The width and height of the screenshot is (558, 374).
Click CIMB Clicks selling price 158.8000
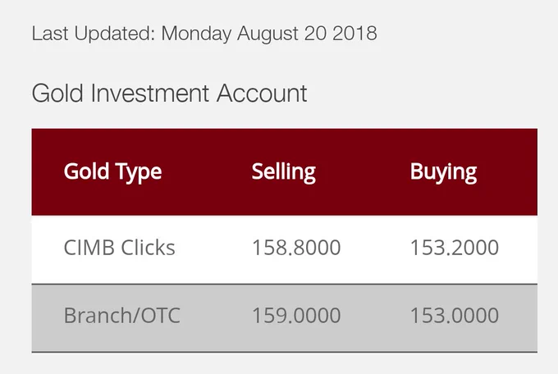(x=296, y=248)
